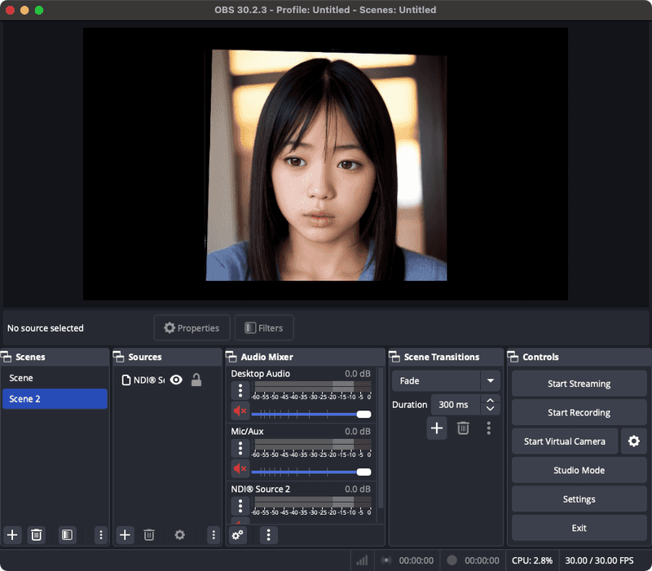Open scene filters icon in Scenes panel

coord(67,535)
